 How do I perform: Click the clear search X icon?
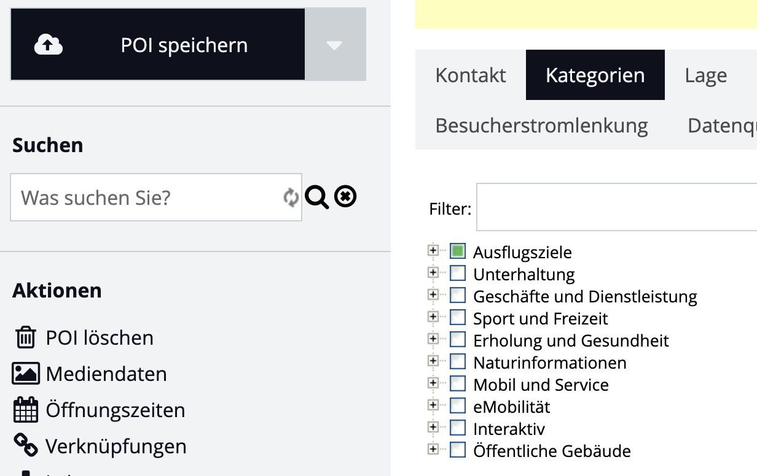pyautogui.click(x=345, y=196)
